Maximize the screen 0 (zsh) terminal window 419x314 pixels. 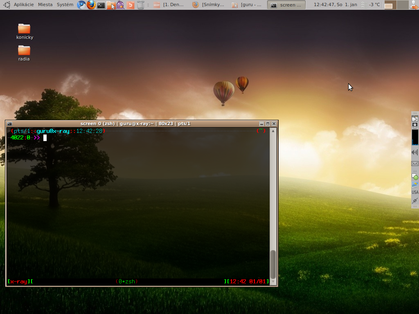[x=268, y=123]
